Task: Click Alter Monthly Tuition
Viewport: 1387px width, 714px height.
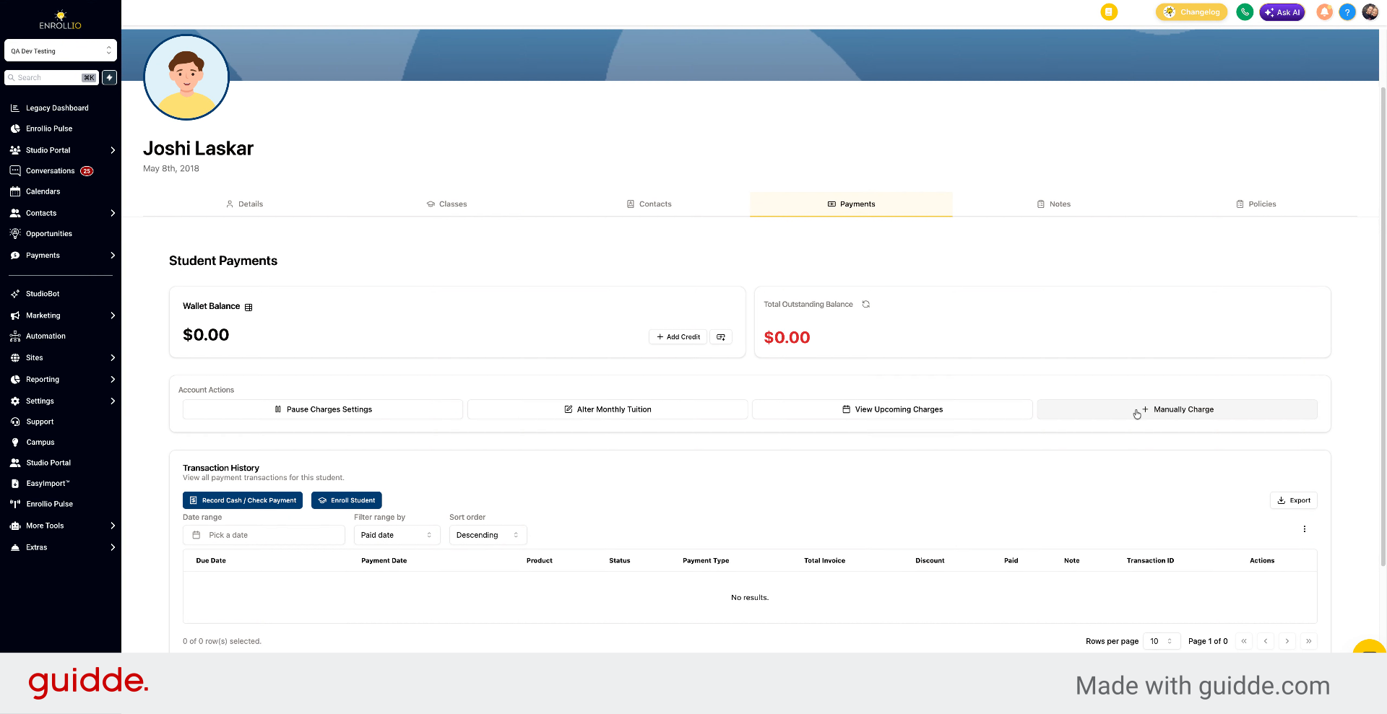Action: 608,409
